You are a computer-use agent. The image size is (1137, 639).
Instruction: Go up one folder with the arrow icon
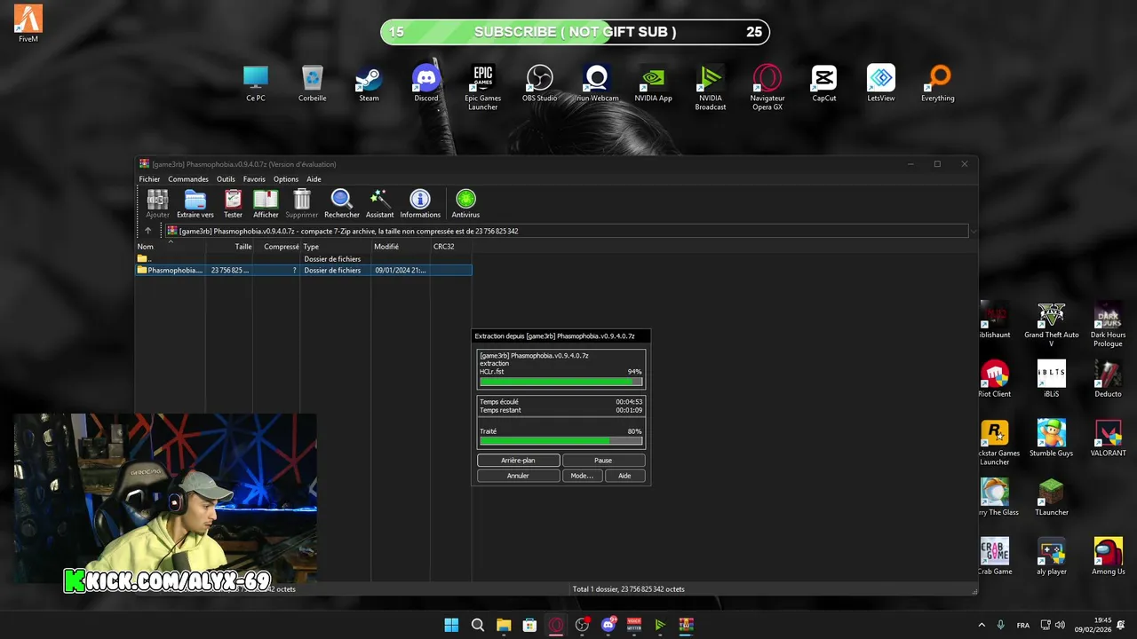(x=147, y=231)
